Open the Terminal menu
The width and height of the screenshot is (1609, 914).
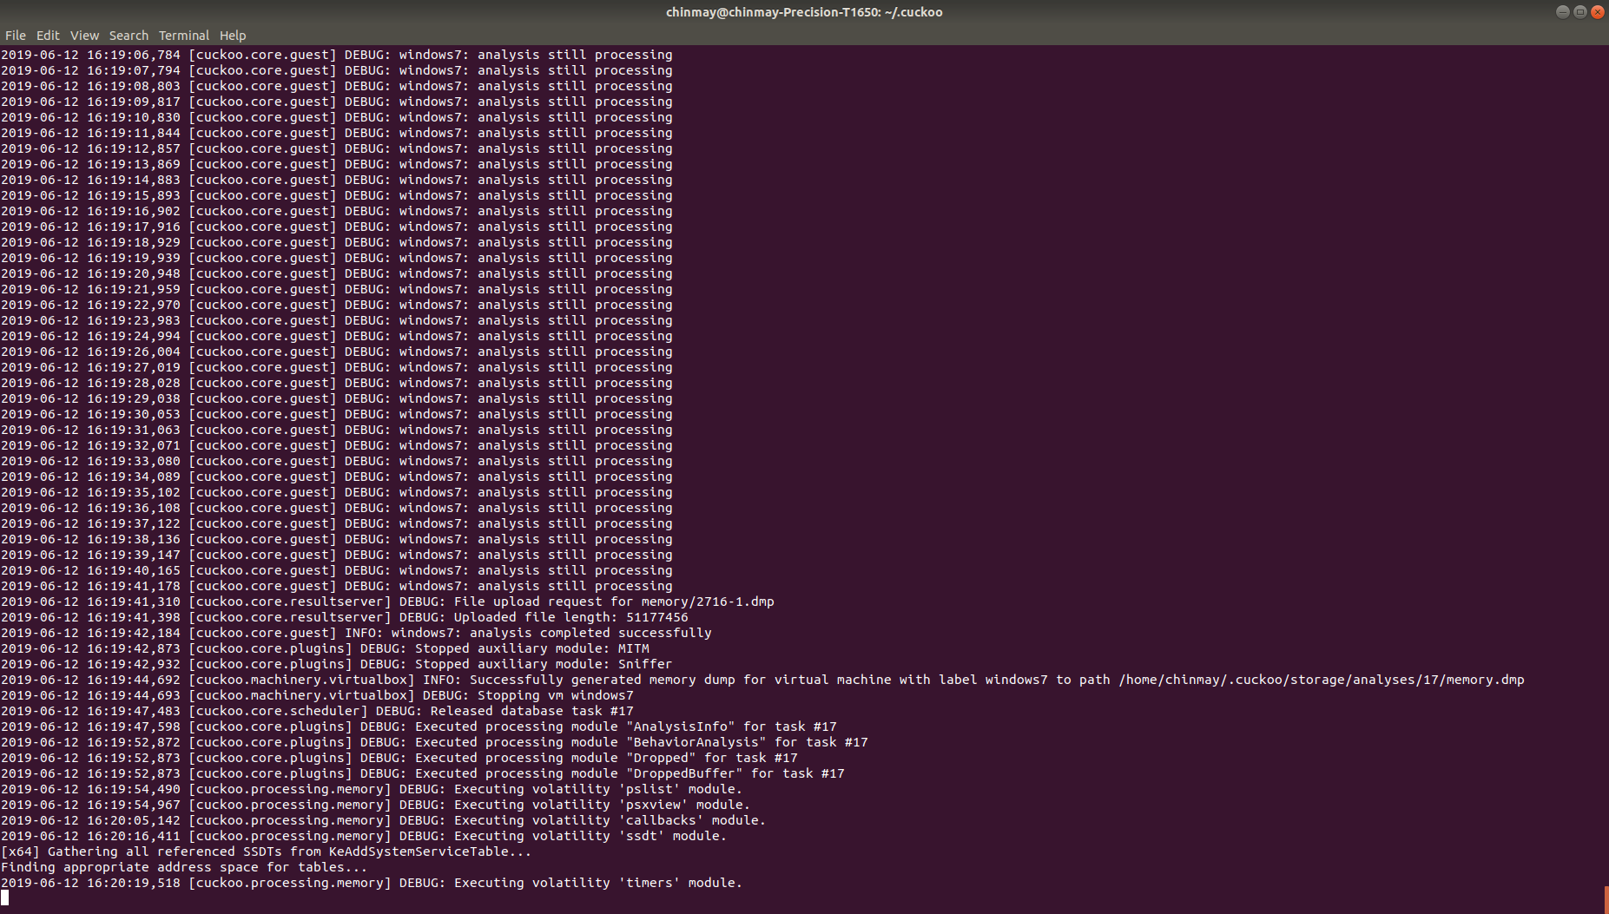tap(183, 35)
